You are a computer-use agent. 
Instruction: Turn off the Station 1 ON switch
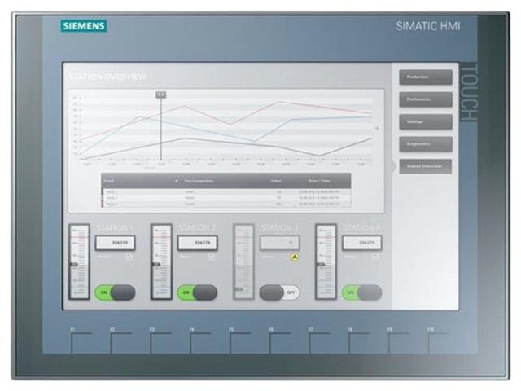point(116,292)
